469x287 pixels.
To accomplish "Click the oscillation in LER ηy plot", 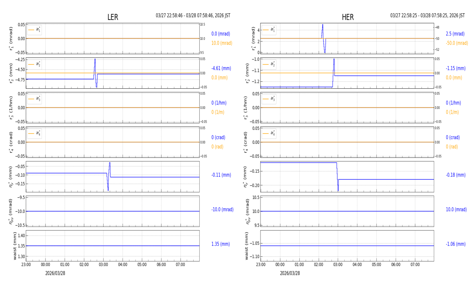I will pyautogui.click(x=109, y=176).
